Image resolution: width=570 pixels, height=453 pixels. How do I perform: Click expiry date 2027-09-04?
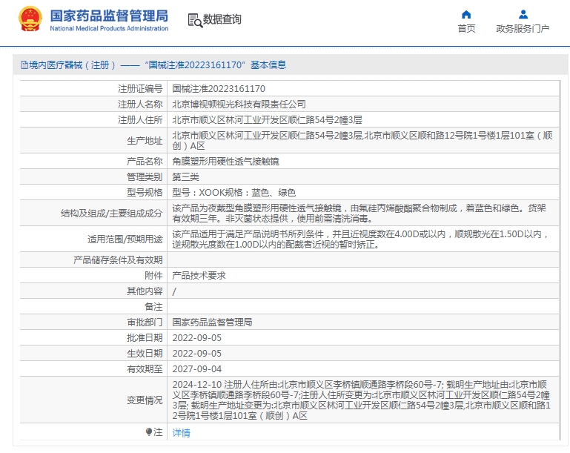pos(196,369)
